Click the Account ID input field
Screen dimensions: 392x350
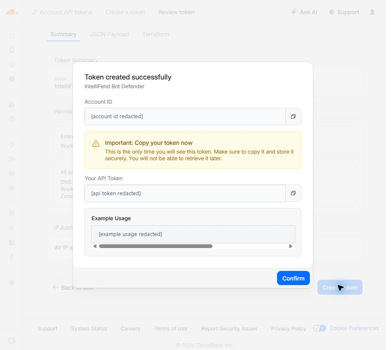(185, 117)
